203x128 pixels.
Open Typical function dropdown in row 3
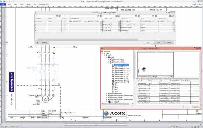pyautogui.click(x=101, y=27)
